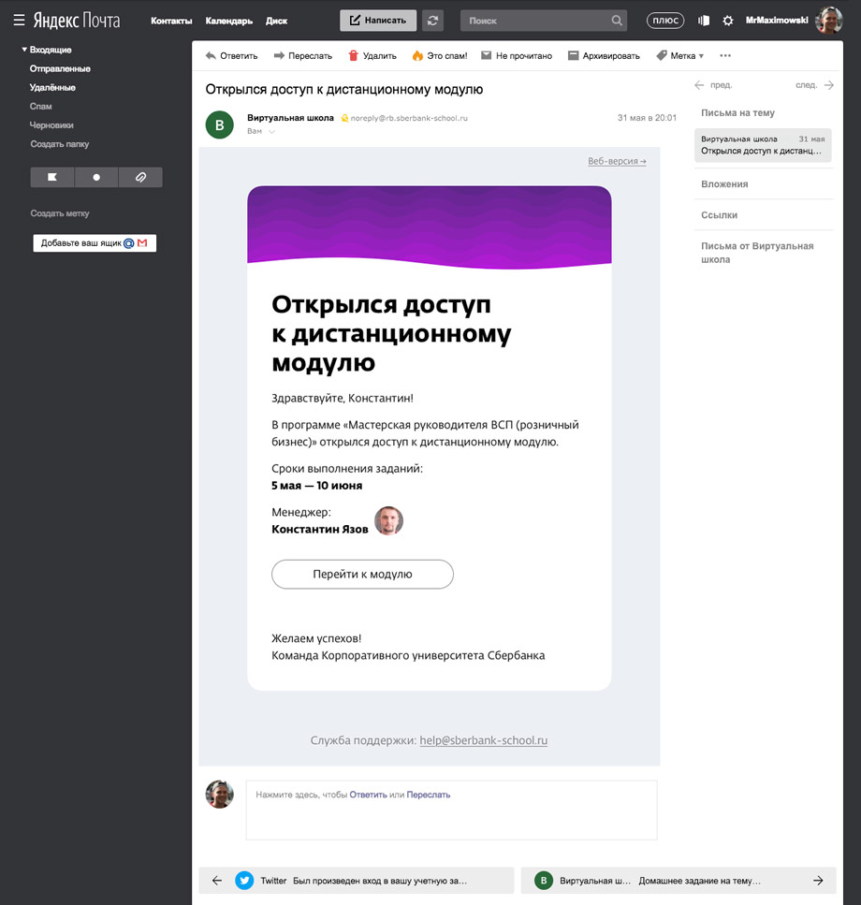Click the theme switcher icon beside ПЛЮС

pyautogui.click(x=704, y=21)
